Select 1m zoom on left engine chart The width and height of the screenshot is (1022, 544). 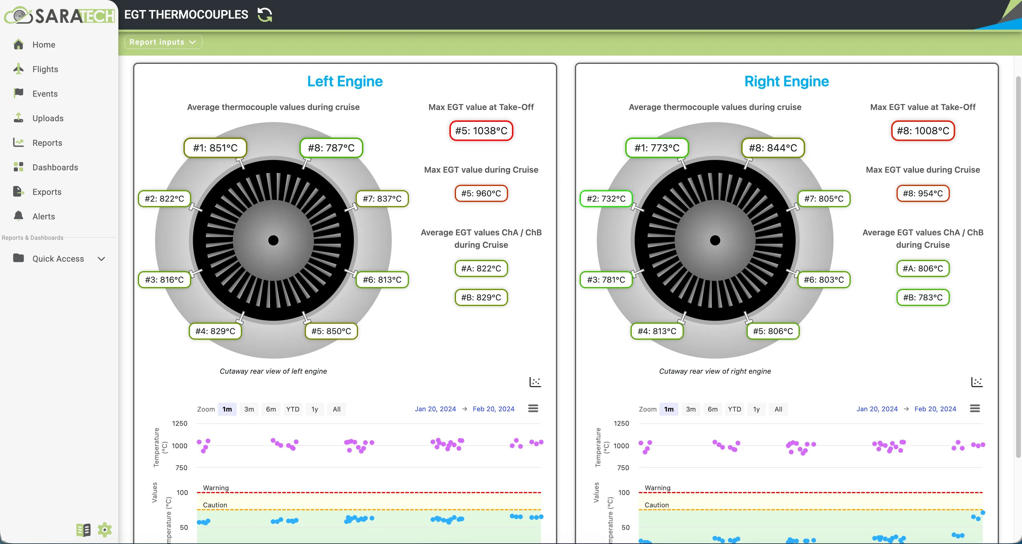[x=227, y=409]
